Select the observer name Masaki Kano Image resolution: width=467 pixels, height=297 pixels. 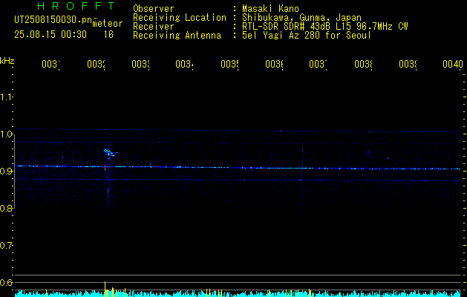click(x=270, y=9)
